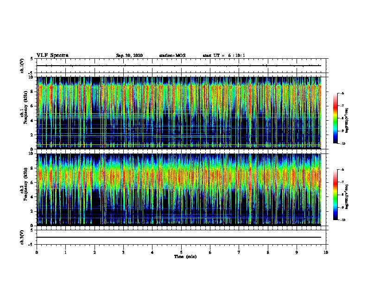The image size is (367, 283).
Task: Click the "4" kHz tick on ch.2 frequency axis
Action: (32, 197)
